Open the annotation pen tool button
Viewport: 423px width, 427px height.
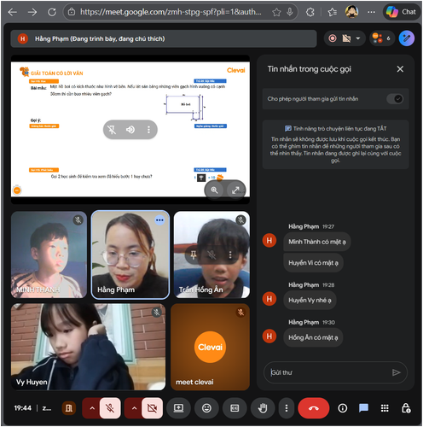(x=407, y=38)
